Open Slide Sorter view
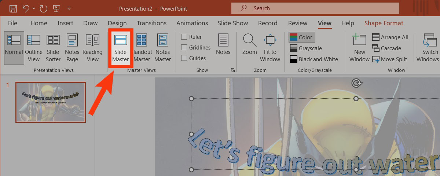 53,48
